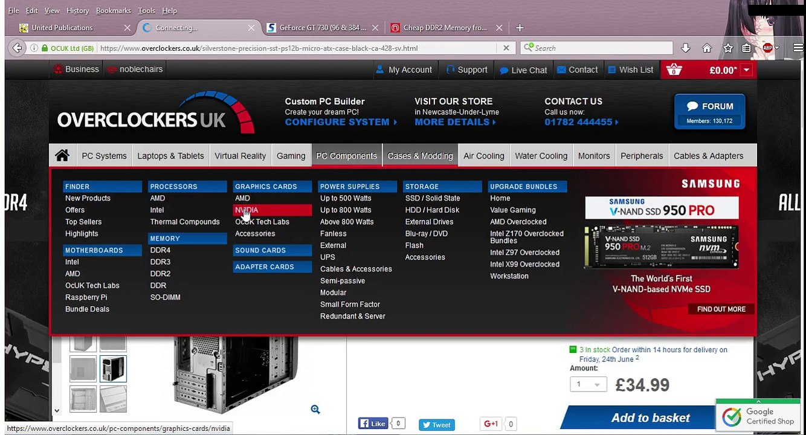The width and height of the screenshot is (806, 435).
Task: Switch to the GeForce GT 730 tab
Action: [322, 28]
